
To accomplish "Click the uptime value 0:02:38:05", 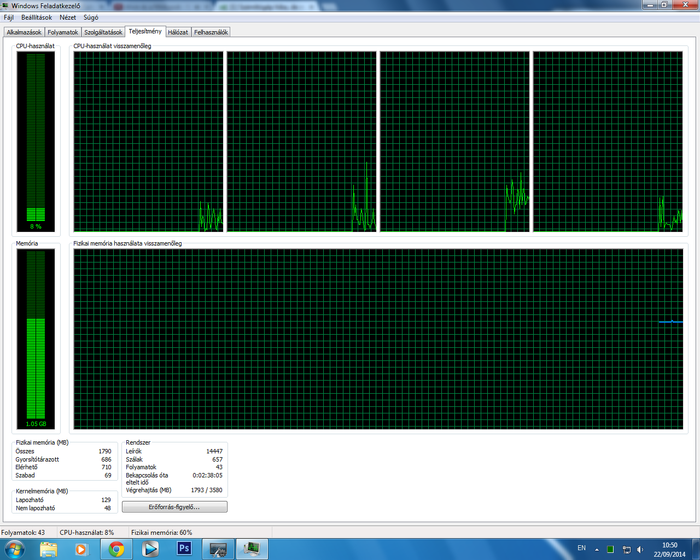I will click(208, 475).
